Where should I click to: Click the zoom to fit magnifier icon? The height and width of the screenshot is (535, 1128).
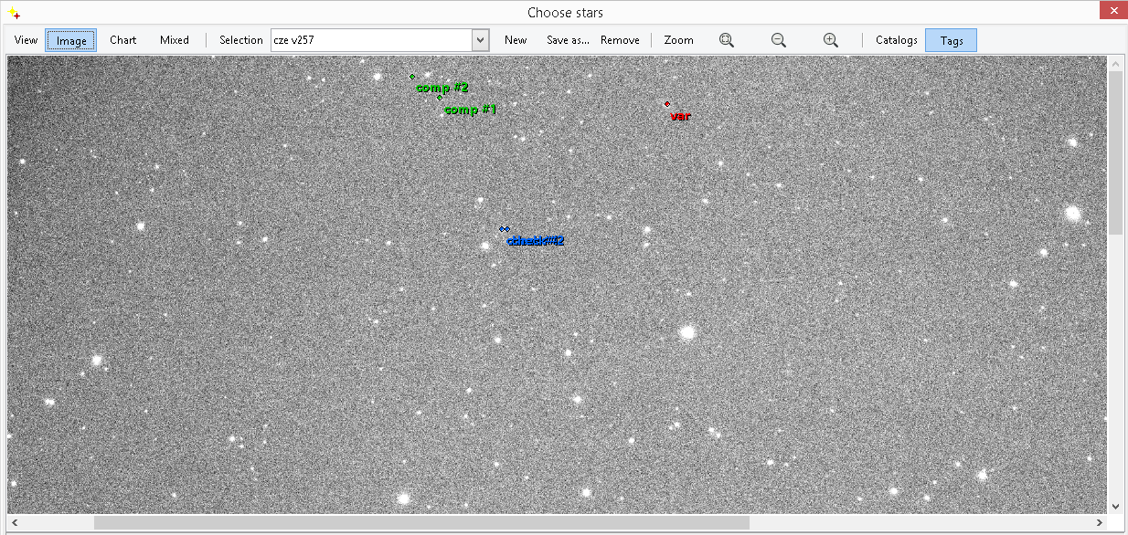727,40
